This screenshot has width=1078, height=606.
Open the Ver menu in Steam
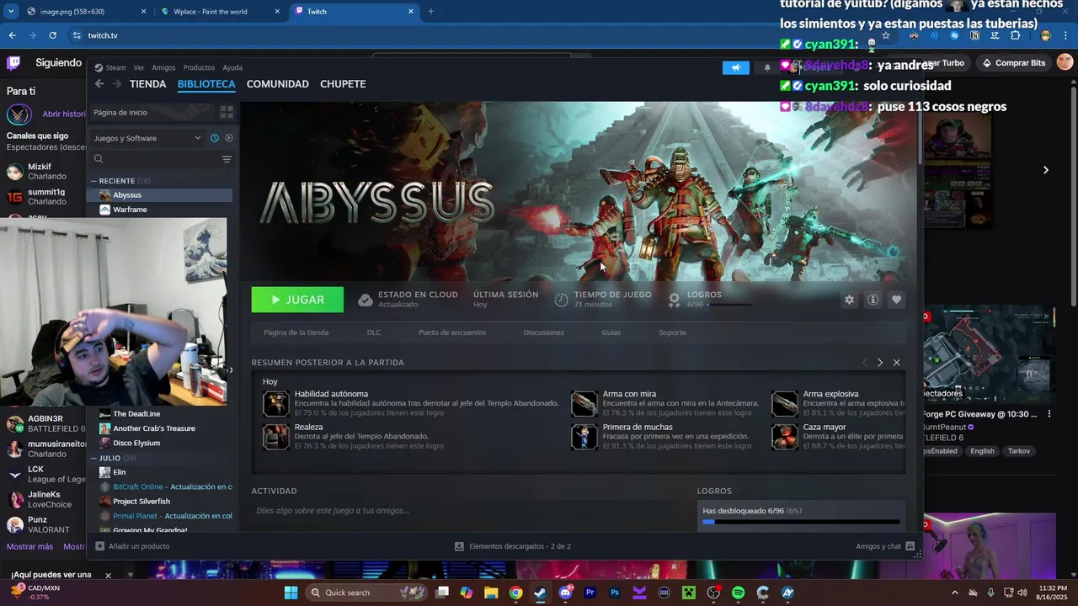pos(139,68)
